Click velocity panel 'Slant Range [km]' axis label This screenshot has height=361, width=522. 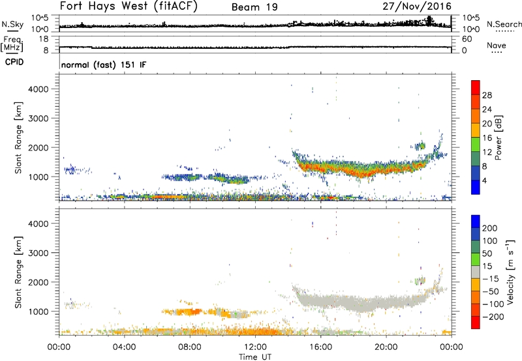pyautogui.click(x=18, y=272)
